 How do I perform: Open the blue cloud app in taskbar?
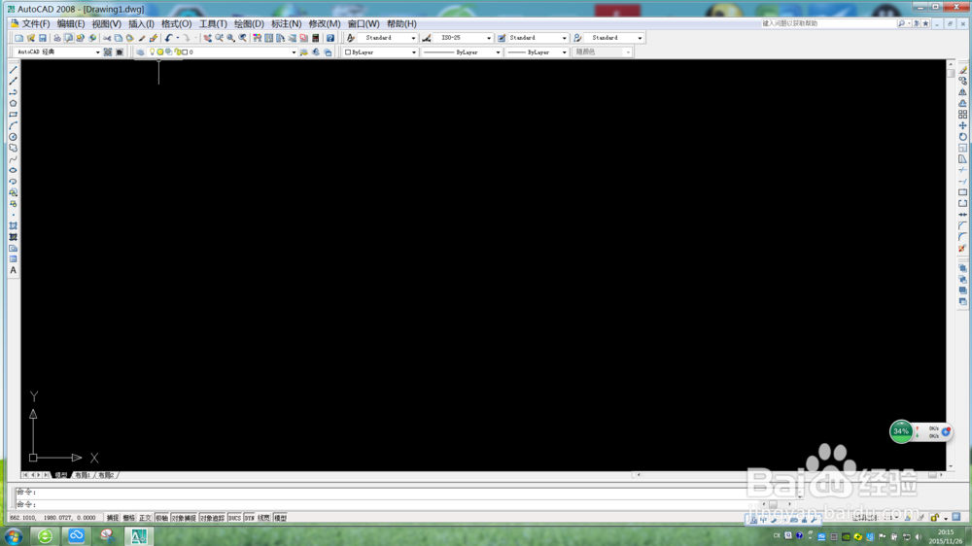click(x=76, y=535)
